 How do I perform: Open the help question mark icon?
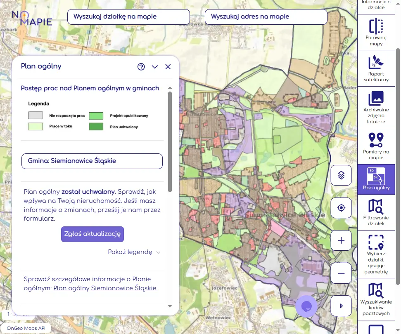[x=141, y=66]
